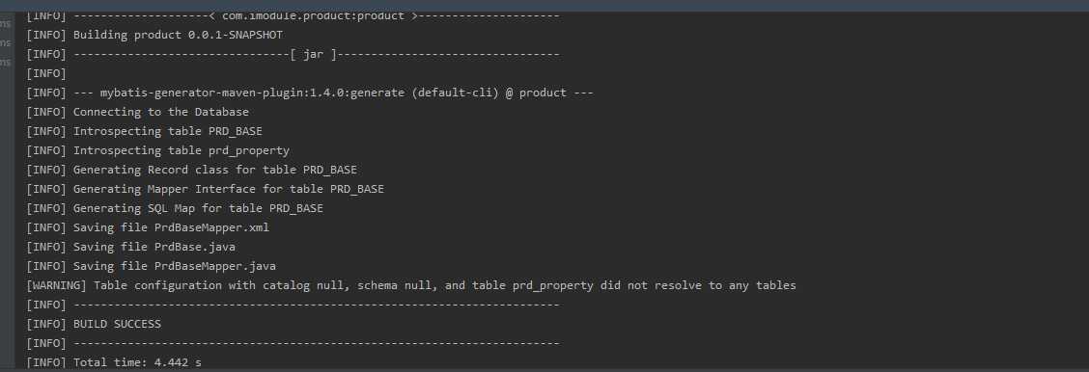
Task: Click the 'Saving file PrdBaseMapper.java' line
Action: pyautogui.click(x=151, y=266)
